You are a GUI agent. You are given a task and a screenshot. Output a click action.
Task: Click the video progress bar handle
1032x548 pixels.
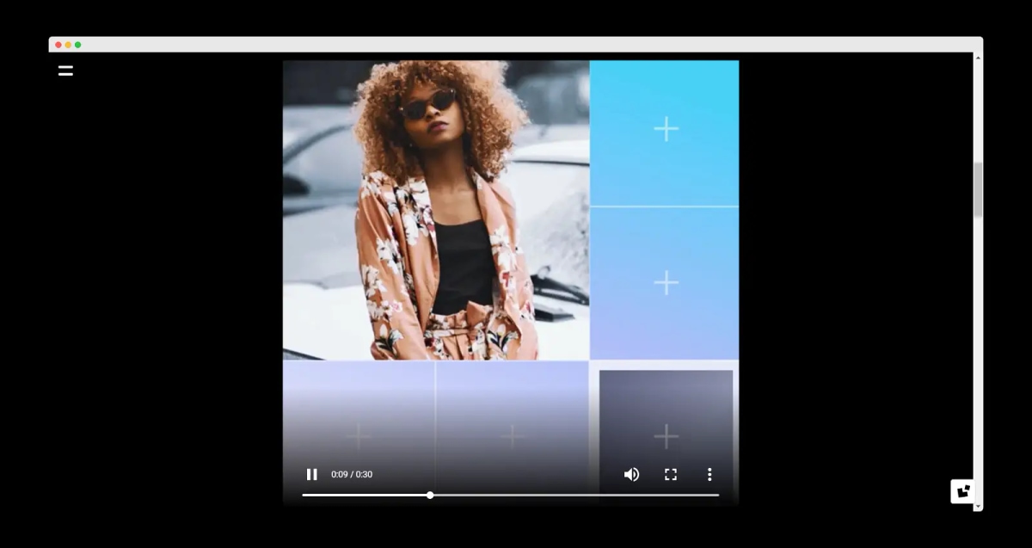430,495
